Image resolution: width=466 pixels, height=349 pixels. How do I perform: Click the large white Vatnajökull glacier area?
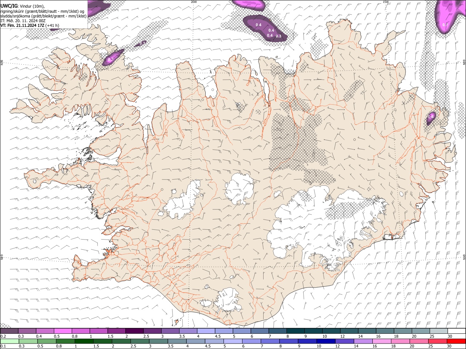(328, 227)
